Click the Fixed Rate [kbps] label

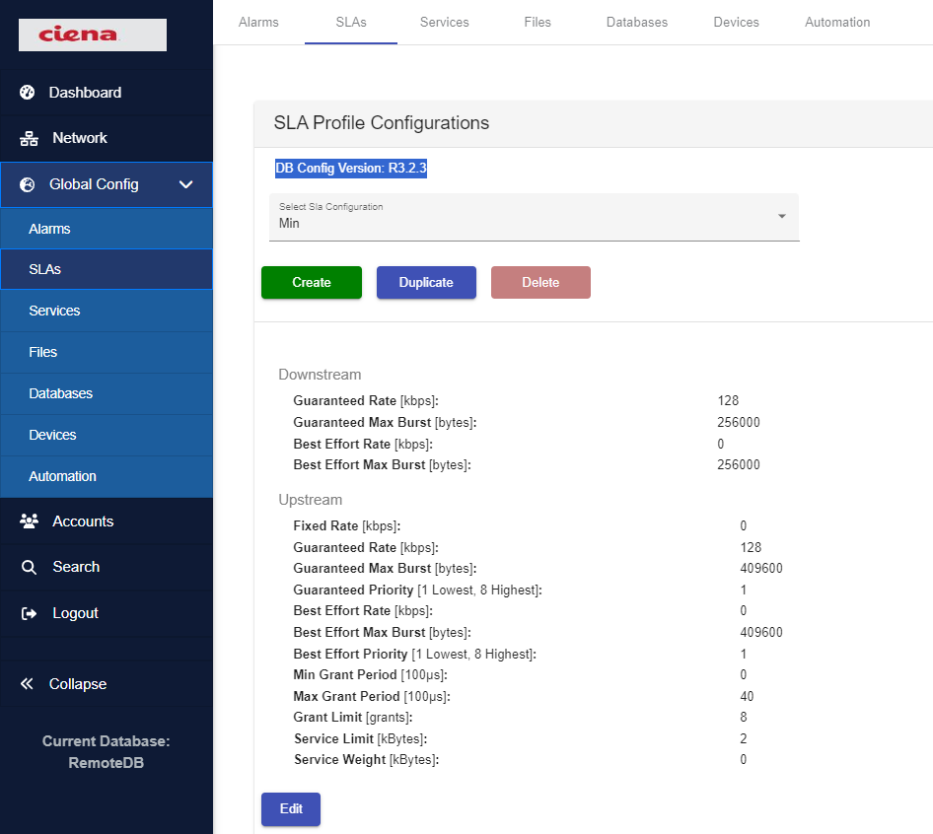(347, 525)
